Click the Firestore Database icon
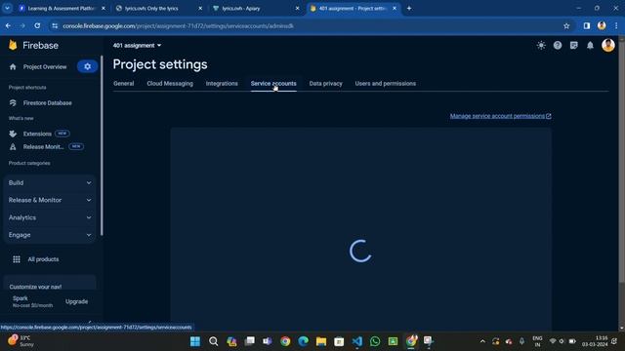The width and height of the screenshot is (625, 351). click(13, 103)
